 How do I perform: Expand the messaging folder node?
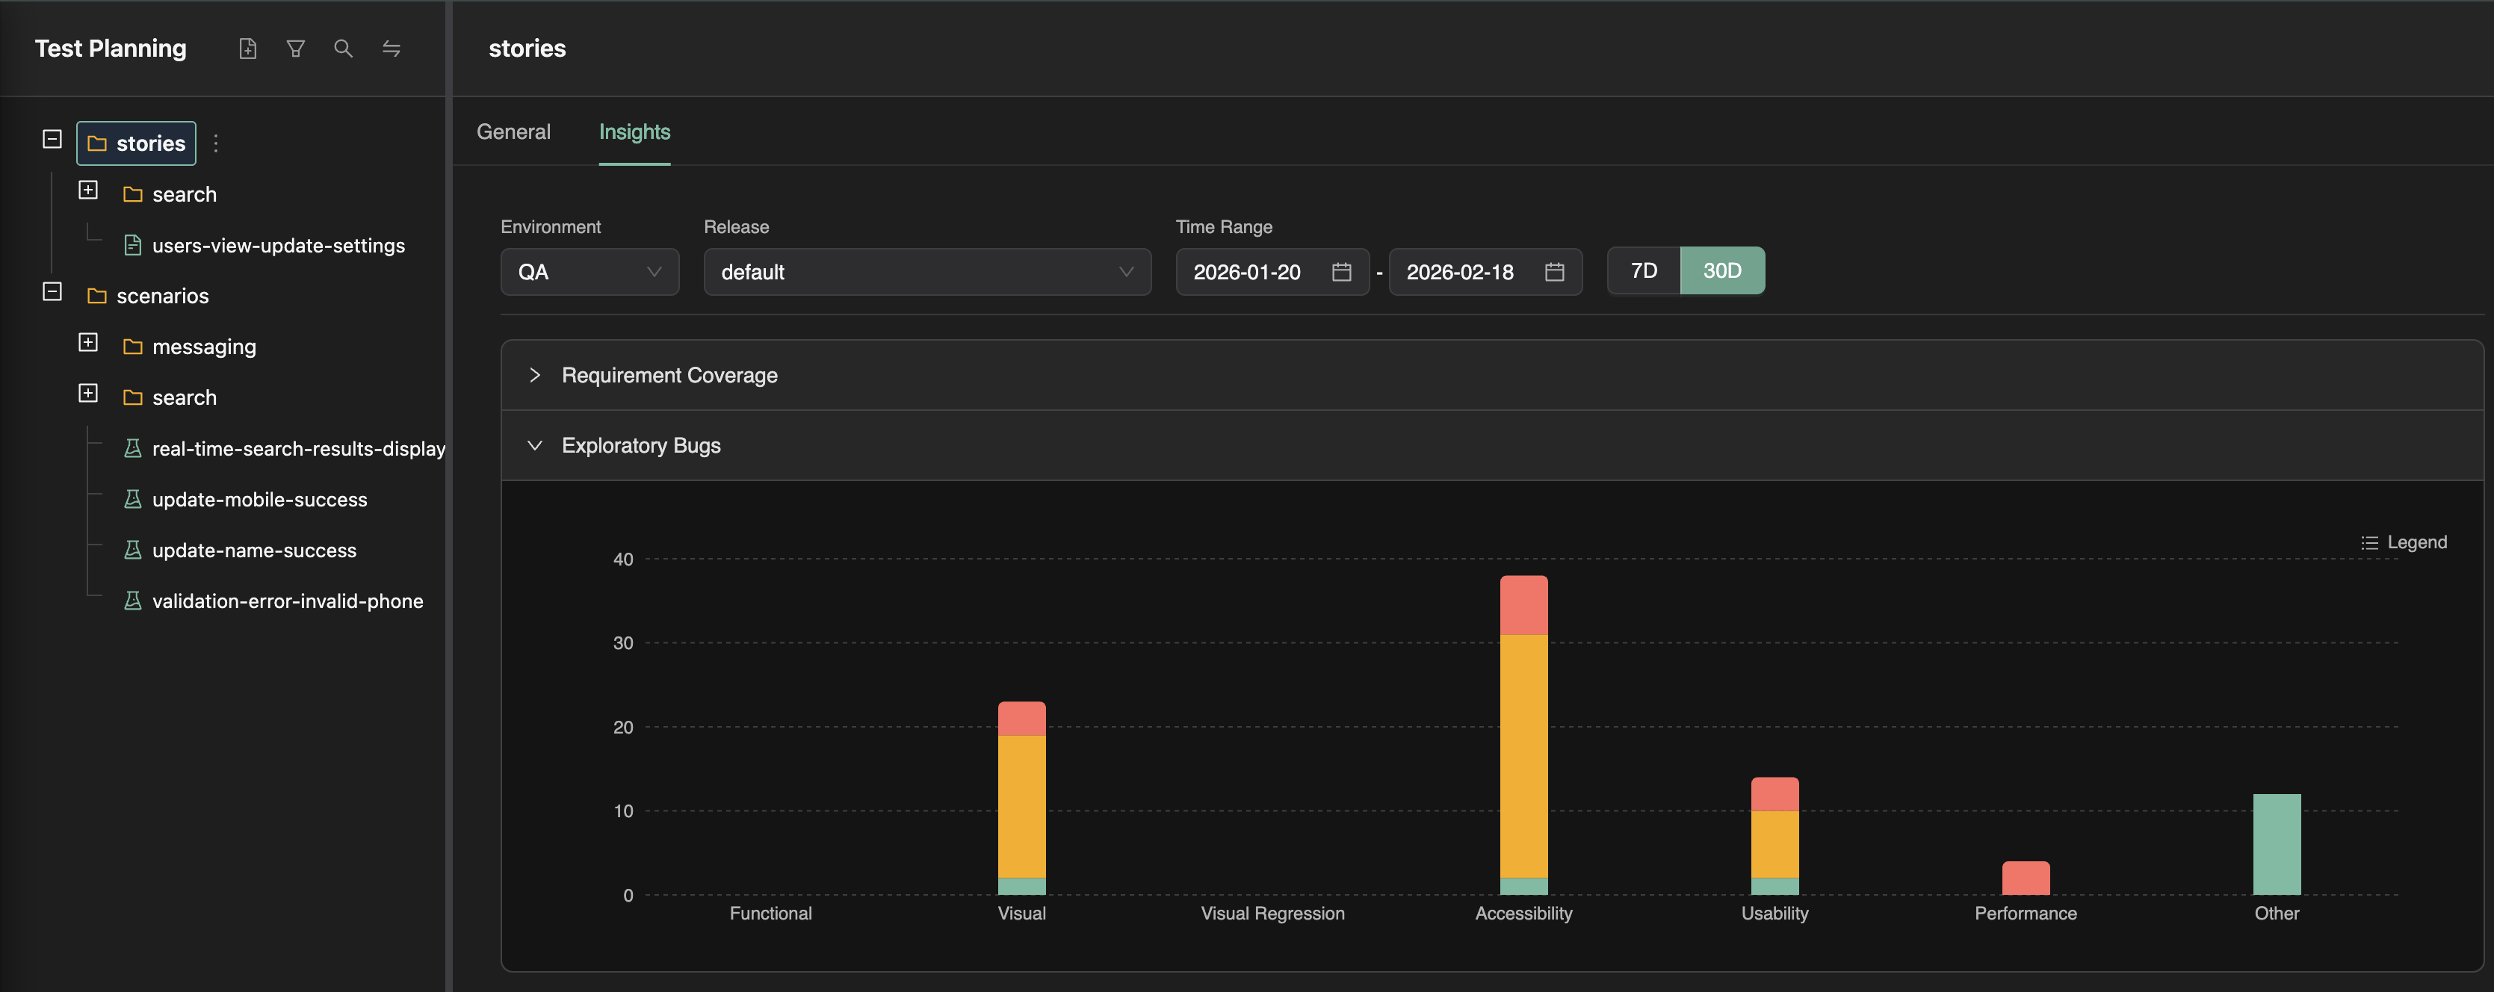click(x=88, y=343)
